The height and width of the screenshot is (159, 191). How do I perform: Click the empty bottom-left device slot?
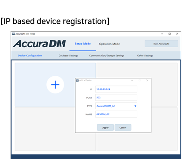pyautogui.click(x=55, y=129)
